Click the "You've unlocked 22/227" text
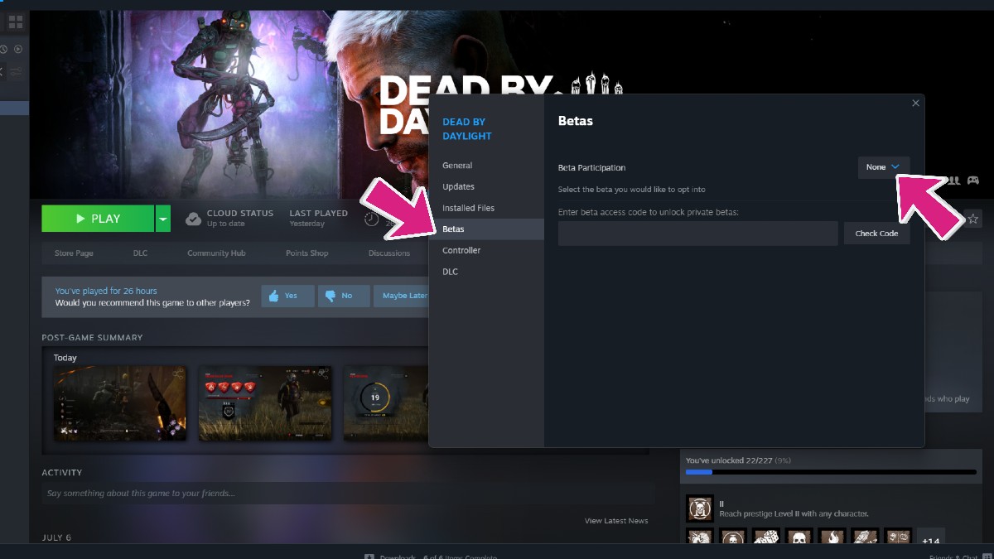 tap(731, 460)
